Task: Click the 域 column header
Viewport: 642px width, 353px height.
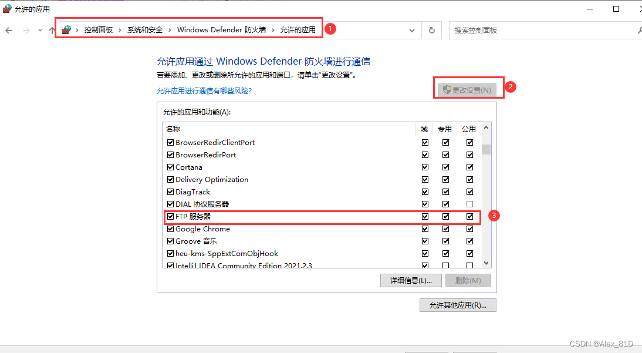Action: click(424, 129)
